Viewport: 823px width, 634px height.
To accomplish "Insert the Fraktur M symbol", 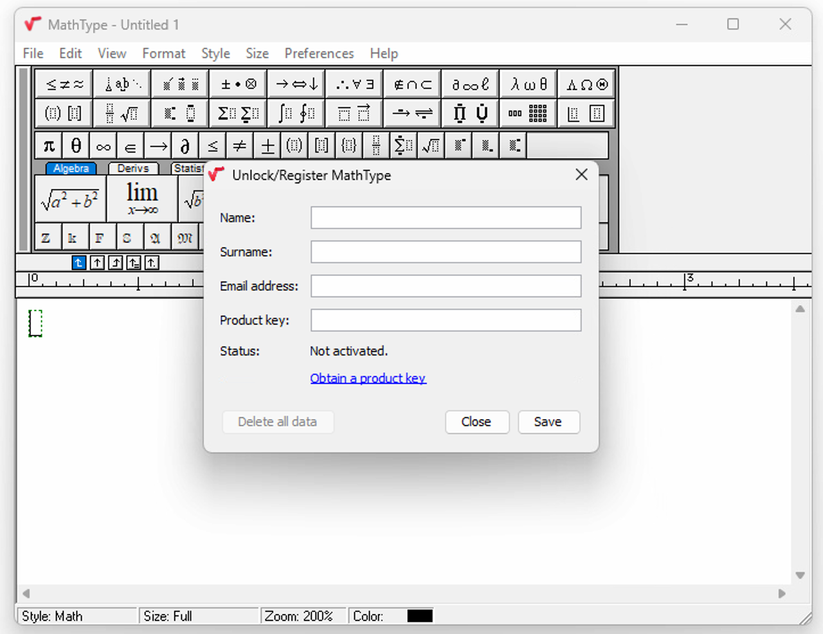I will tap(185, 237).
